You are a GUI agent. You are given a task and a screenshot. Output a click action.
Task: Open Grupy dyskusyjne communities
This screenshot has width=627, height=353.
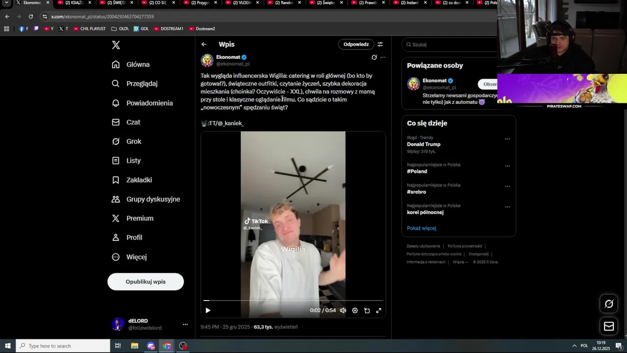tap(146, 199)
